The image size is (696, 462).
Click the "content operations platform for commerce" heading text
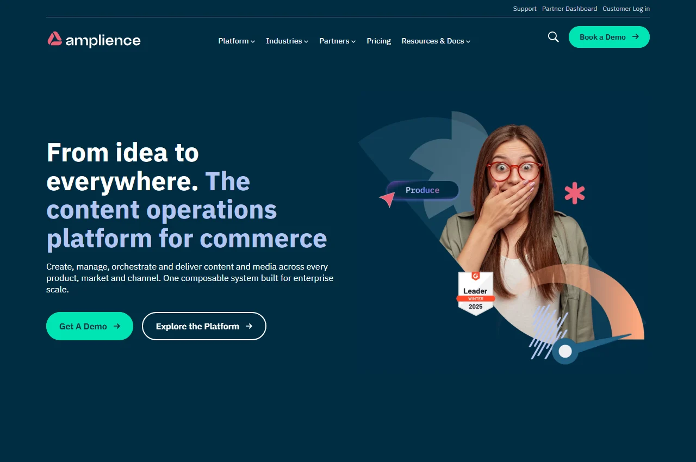(187, 224)
